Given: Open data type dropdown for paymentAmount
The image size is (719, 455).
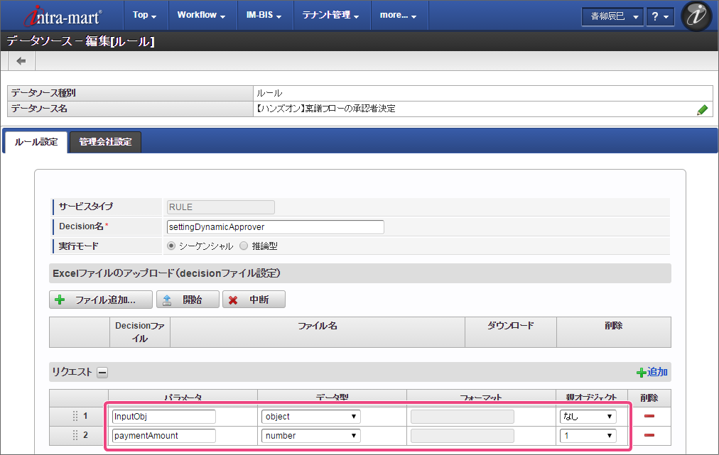Looking at the screenshot, I should (x=311, y=436).
